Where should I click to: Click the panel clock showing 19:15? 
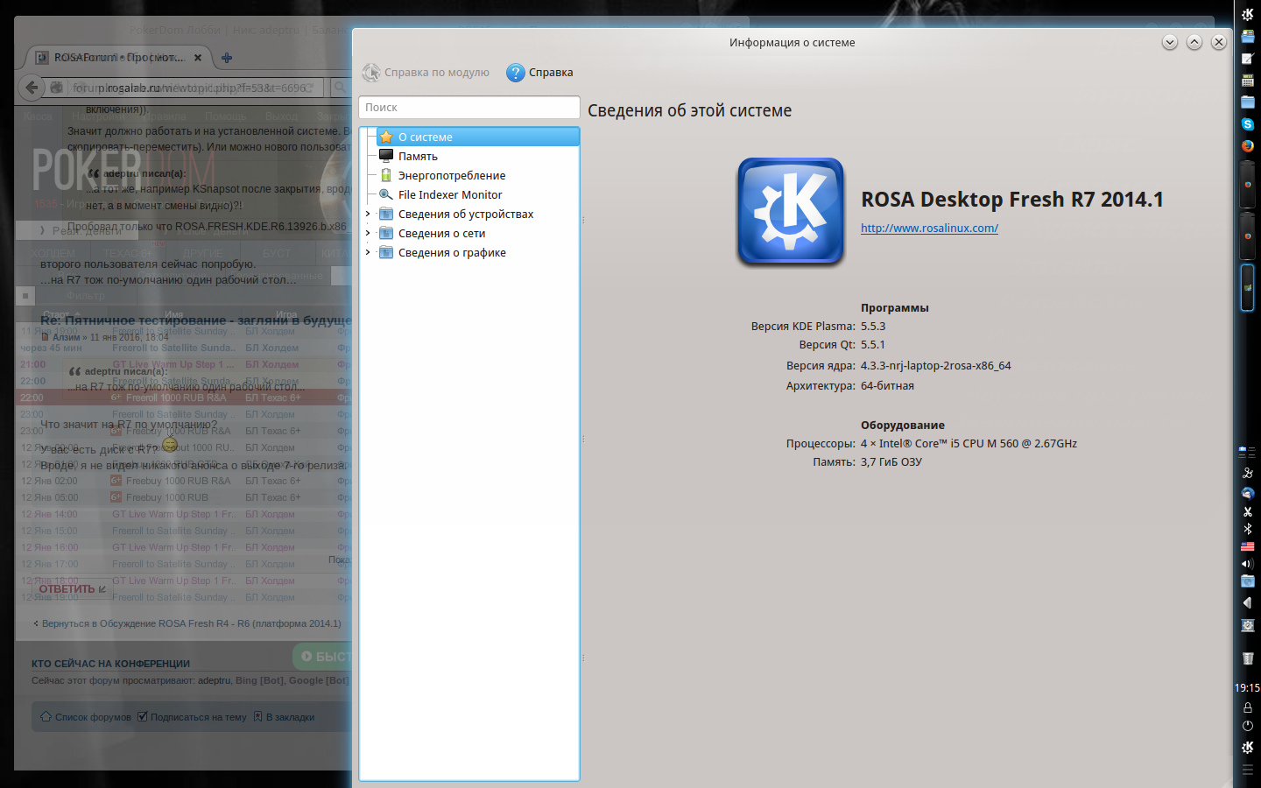point(1248,688)
